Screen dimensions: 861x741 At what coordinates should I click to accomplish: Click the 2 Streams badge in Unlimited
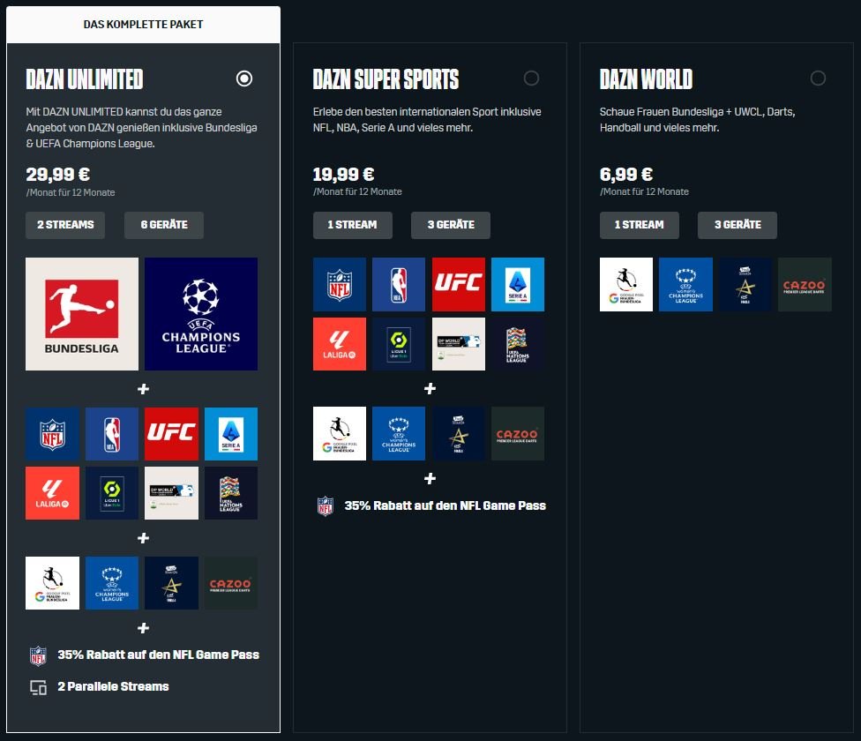(x=65, y=225)
